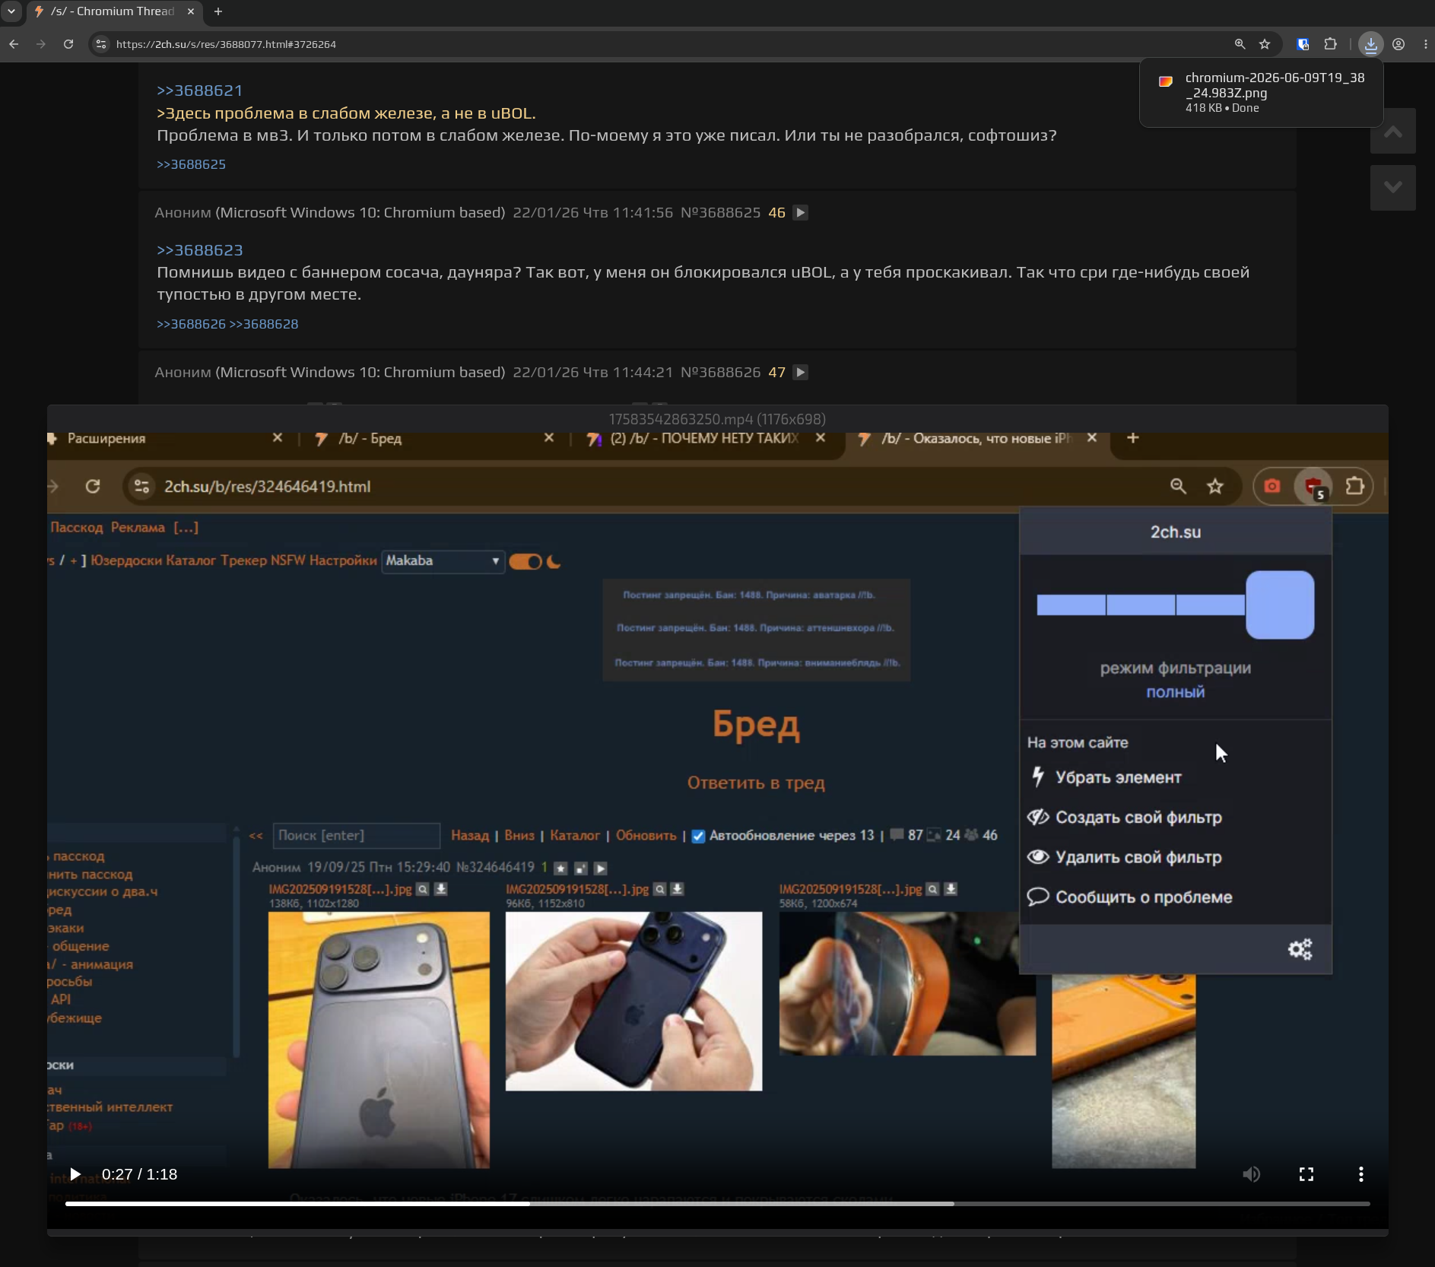Click the reply count '47' on post №3688626
Viewport: 1435px width, 1267px height.
click(776, 373)
